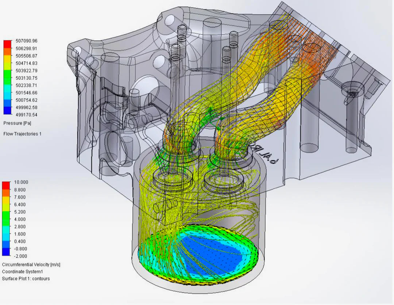
Task: Click the velocity legend minimum value -2.000
Action: [21, 256]
